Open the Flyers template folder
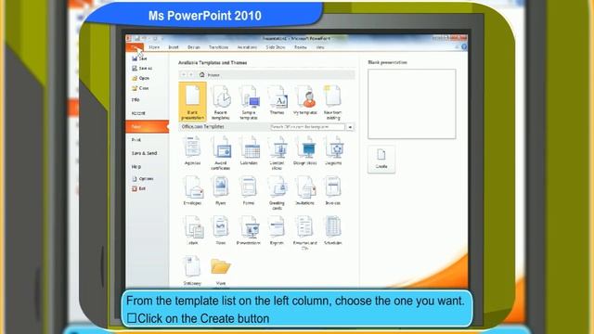594x334 pixels. pos(221,191)
